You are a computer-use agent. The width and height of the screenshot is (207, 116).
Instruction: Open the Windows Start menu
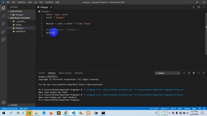(x=4, y=113)
